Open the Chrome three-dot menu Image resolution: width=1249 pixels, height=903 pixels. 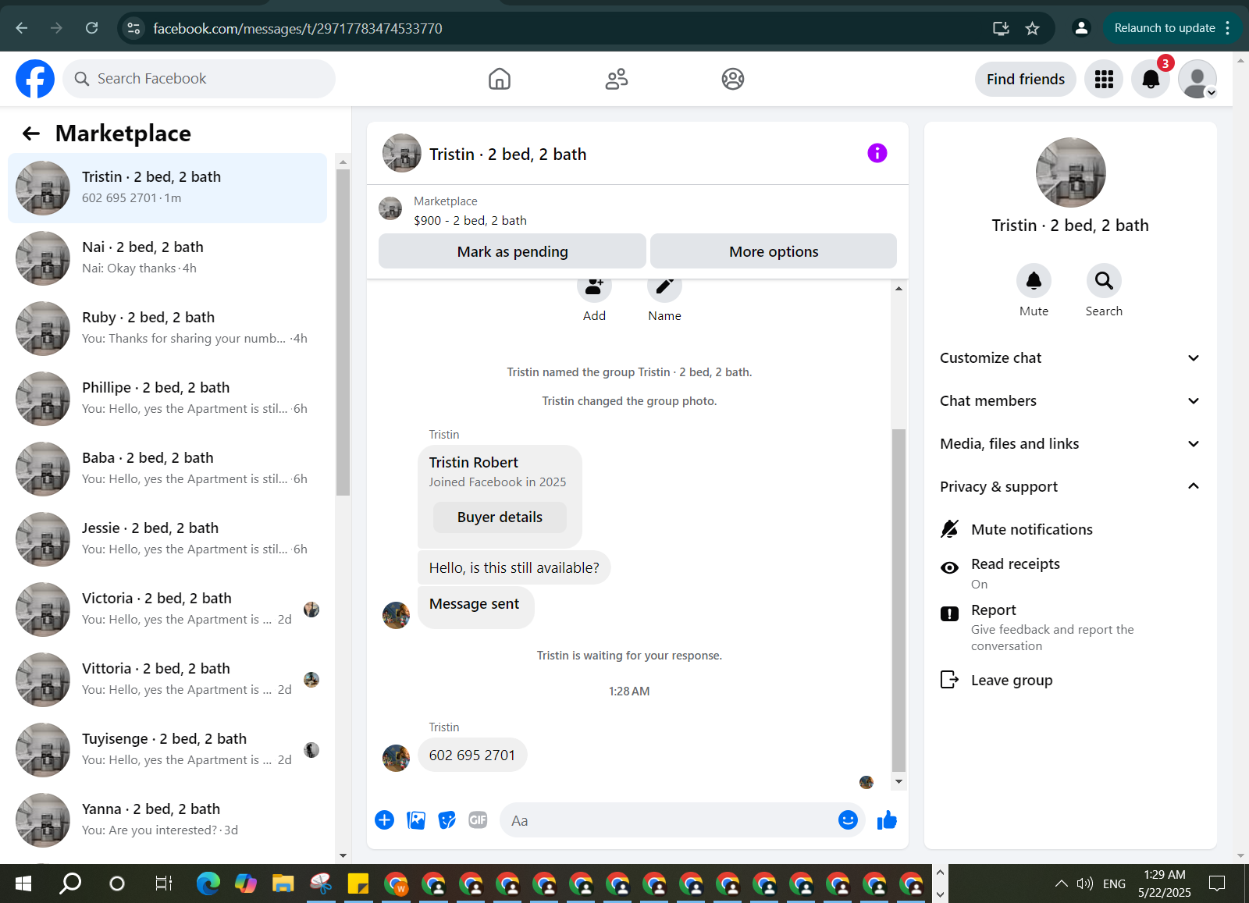pyautogui.click(x=1228, y=28)
